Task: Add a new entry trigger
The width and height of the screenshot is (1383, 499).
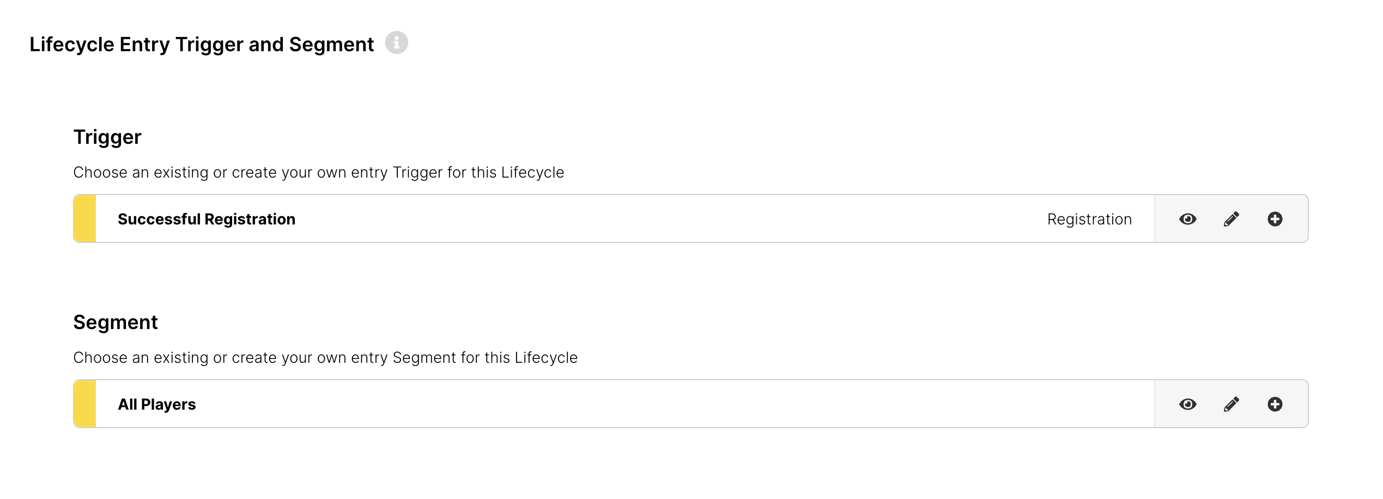Action: click(1275, 219)
